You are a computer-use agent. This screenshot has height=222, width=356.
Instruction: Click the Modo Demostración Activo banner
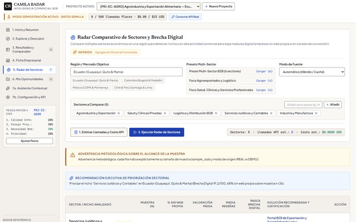click(x=45, y=17)
